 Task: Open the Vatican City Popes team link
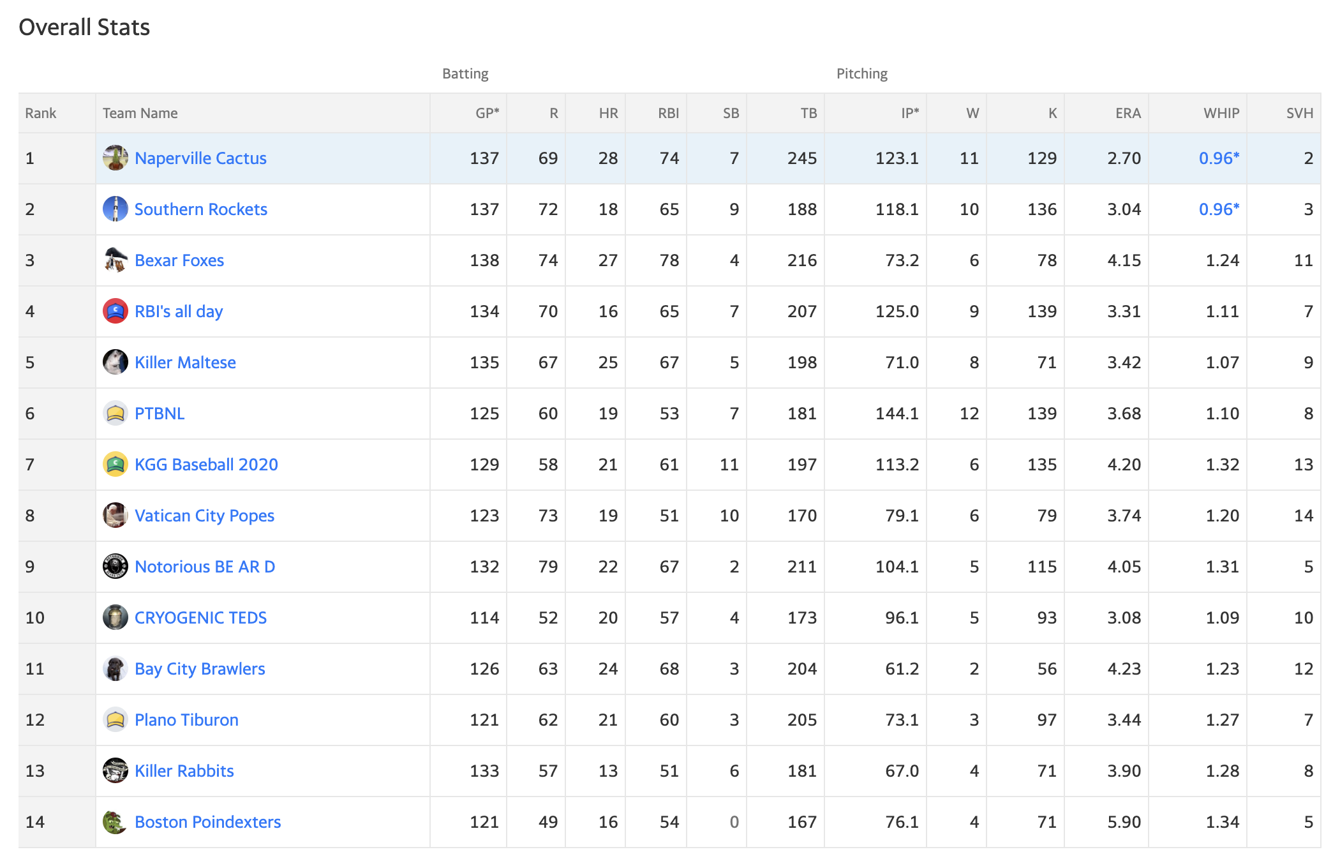click(204, 516)
